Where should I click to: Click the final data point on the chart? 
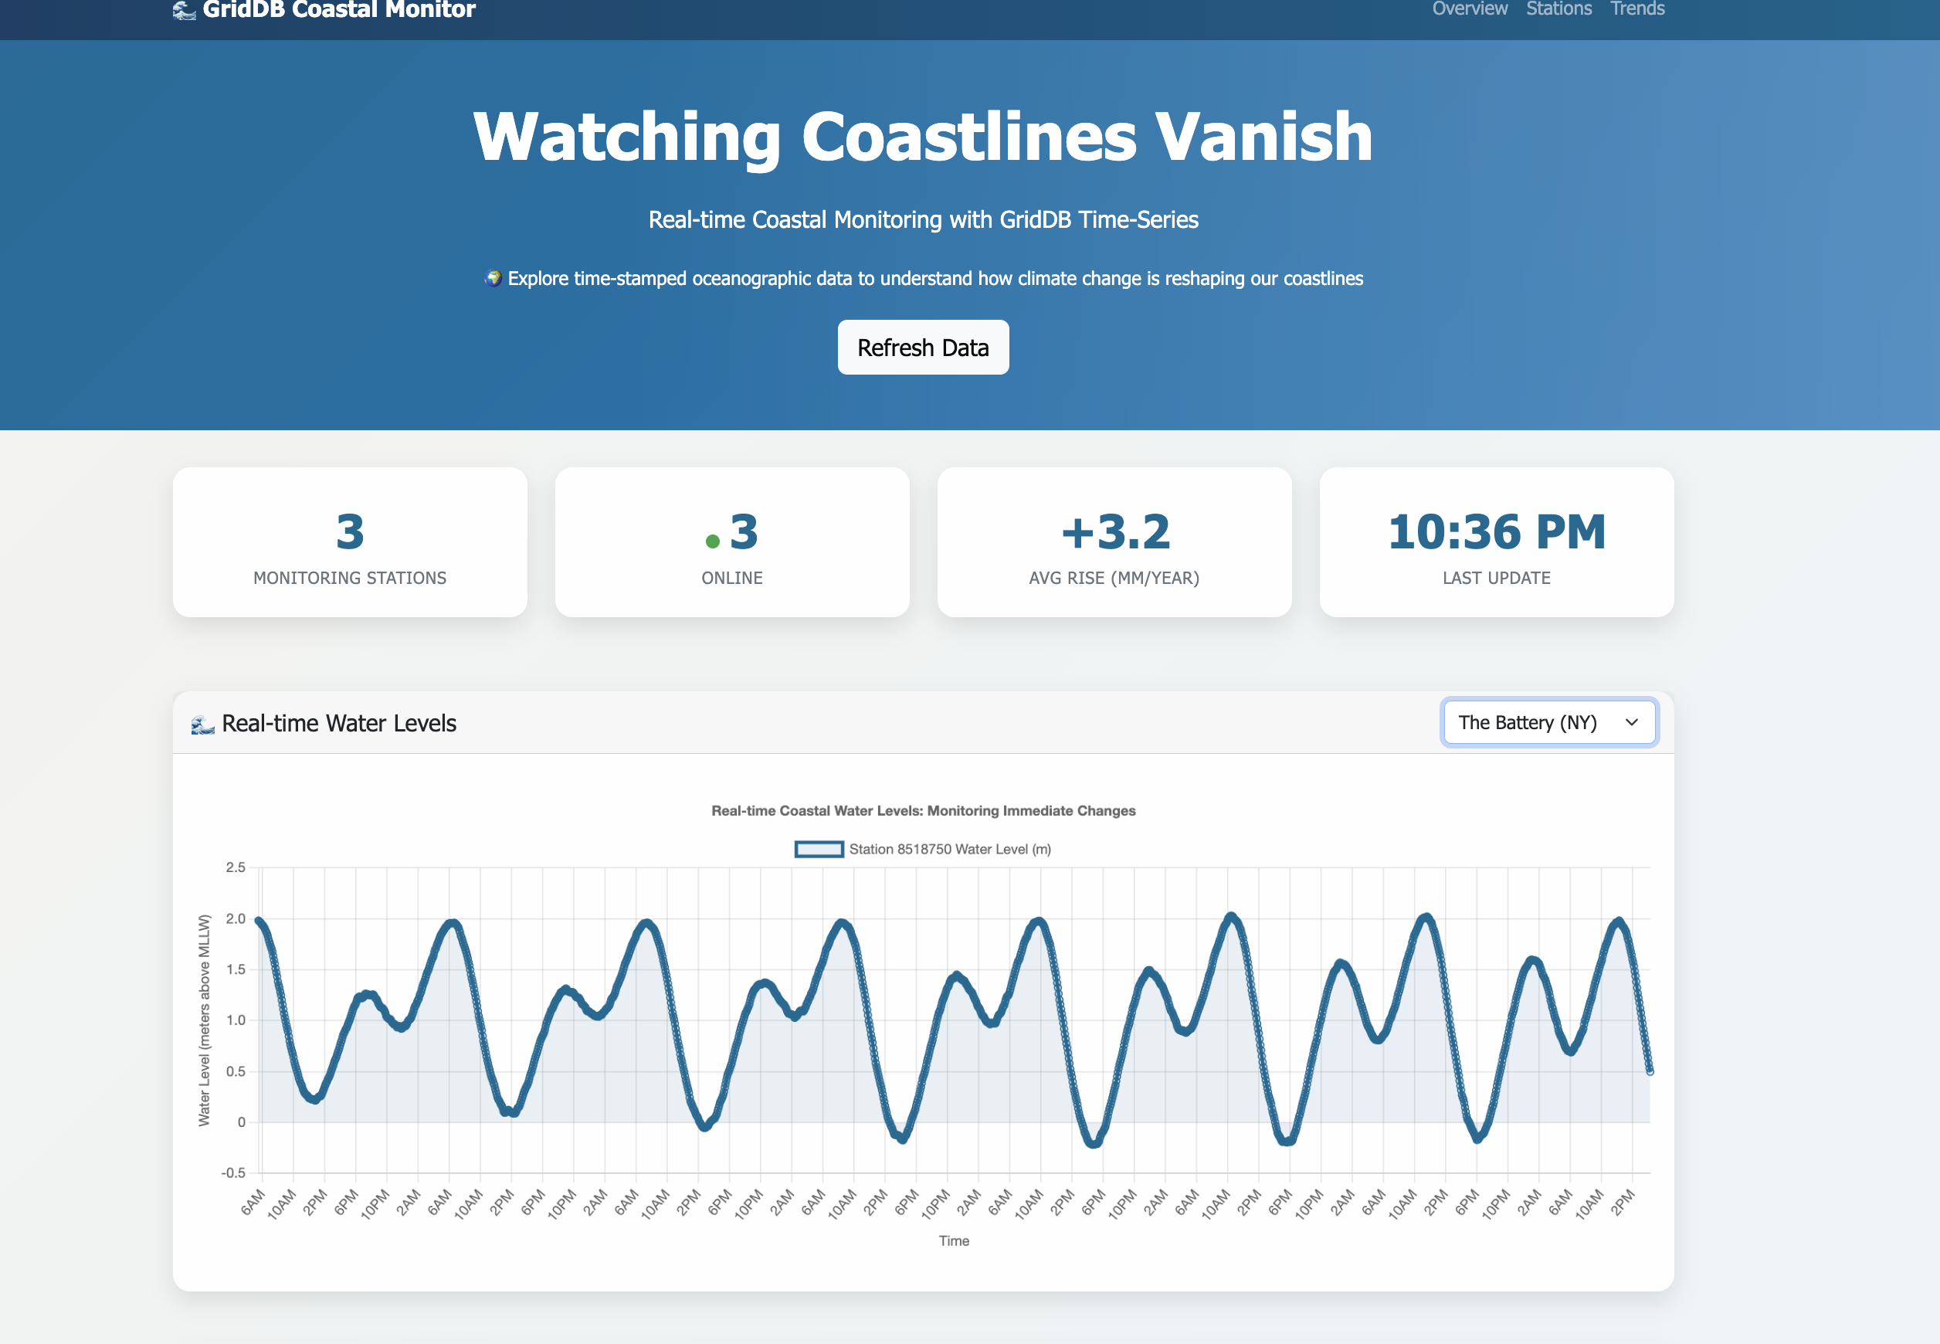(x=1650, y=1071)
